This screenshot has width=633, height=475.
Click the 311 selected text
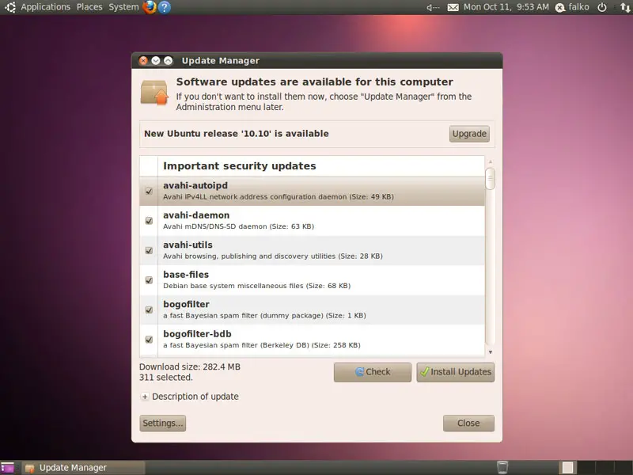(x=166, y=378)
